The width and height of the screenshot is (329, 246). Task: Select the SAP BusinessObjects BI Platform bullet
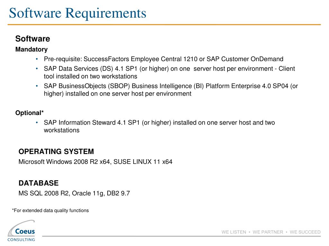[x=171, y=90]
